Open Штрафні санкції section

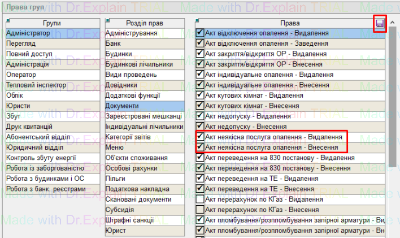coord(144,220)
